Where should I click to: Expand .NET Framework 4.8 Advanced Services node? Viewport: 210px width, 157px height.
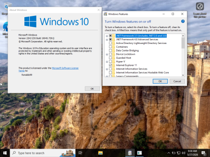pyautogui.click(x=107, y=40)
